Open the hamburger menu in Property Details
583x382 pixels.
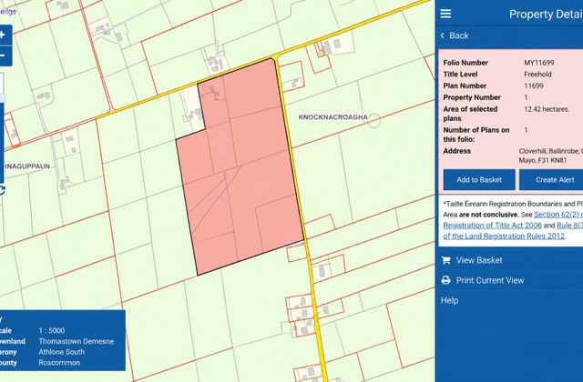(x=445, y=14)
